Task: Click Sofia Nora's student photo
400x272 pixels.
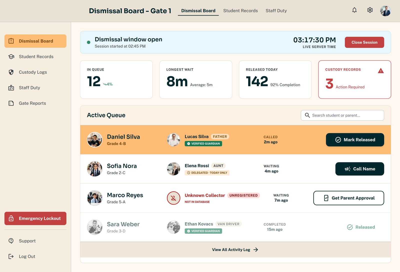Action: (94, 169)
